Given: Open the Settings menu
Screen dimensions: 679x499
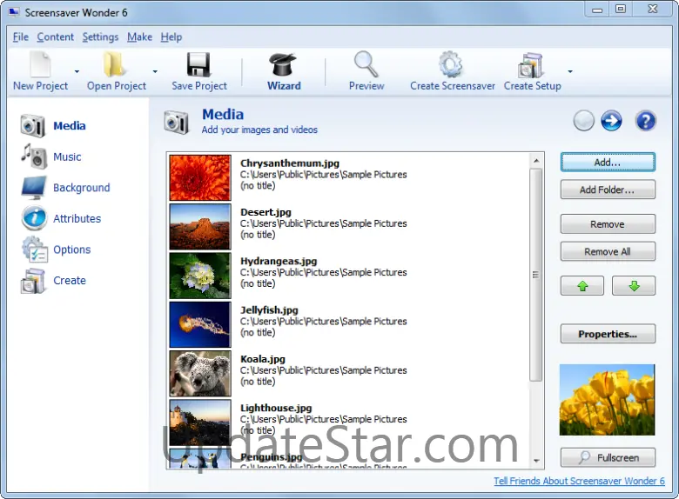Looking at the screenshot, I should tap(100, 37).
